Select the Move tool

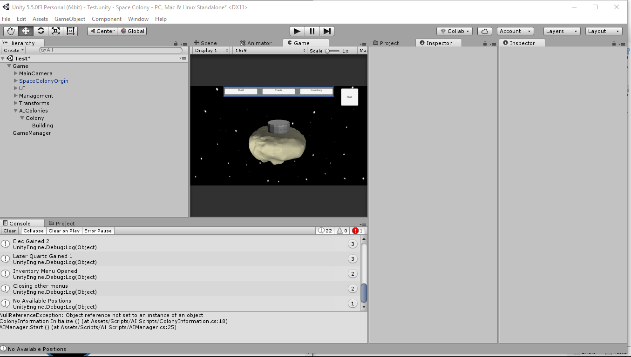[26, 31]
